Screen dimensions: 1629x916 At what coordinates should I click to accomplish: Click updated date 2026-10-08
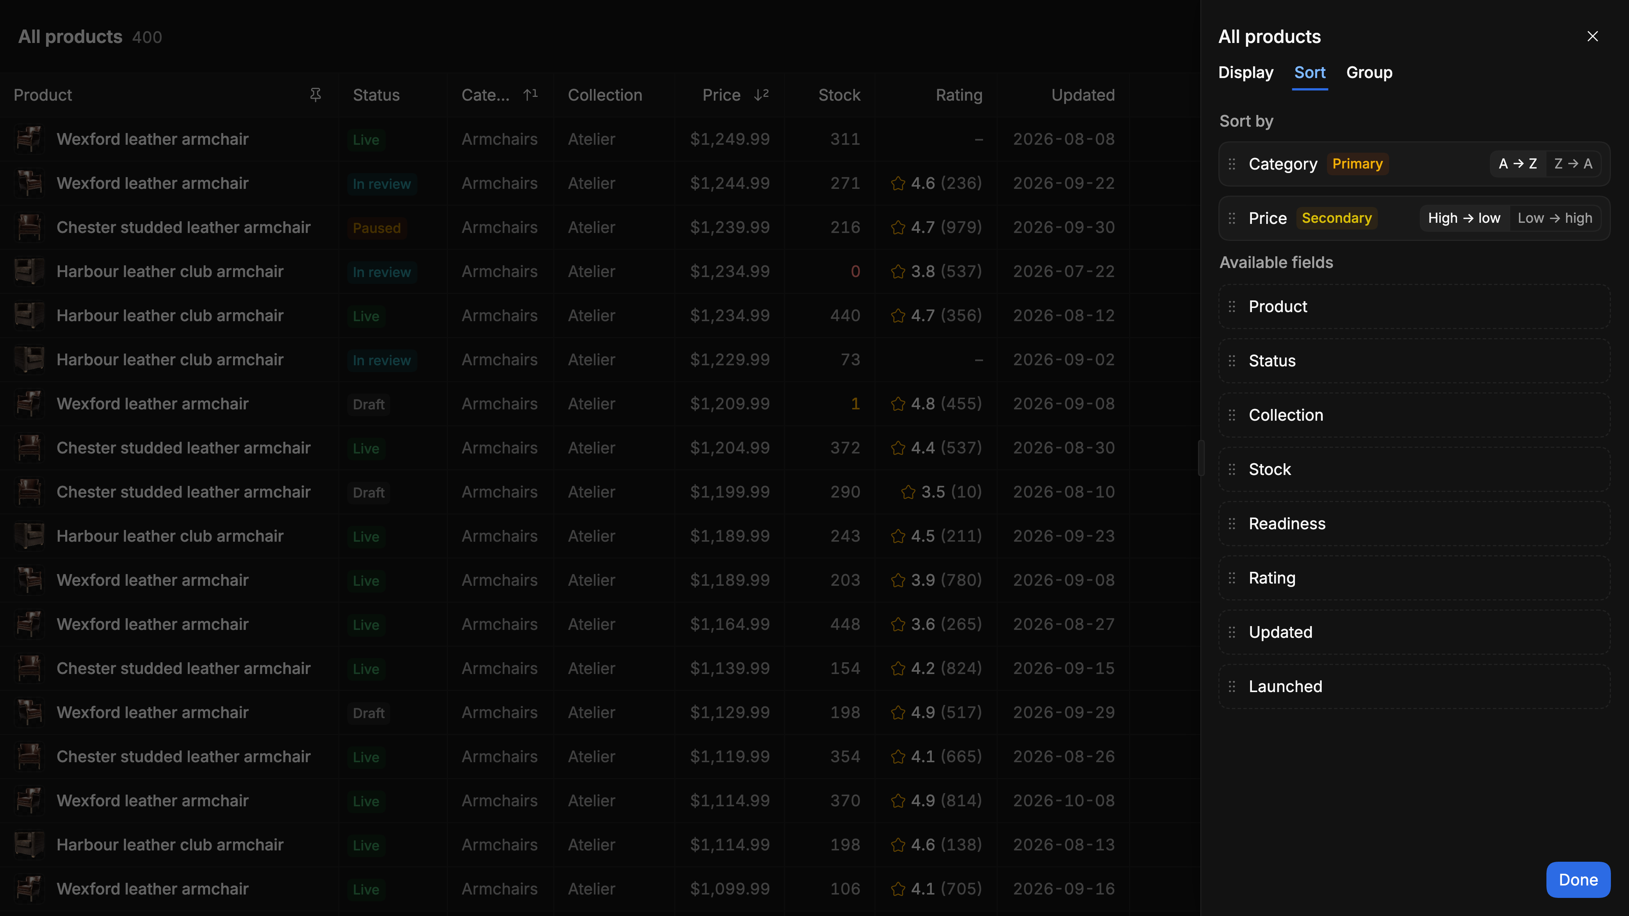(1064, 801)
